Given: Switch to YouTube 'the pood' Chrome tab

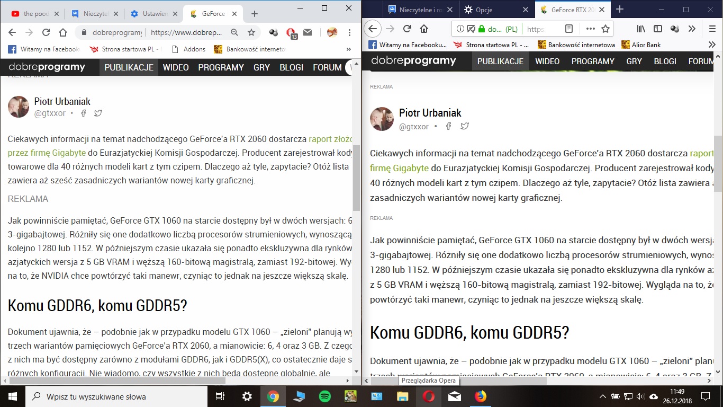Looking at the screenshot, I should coord(34,14).
